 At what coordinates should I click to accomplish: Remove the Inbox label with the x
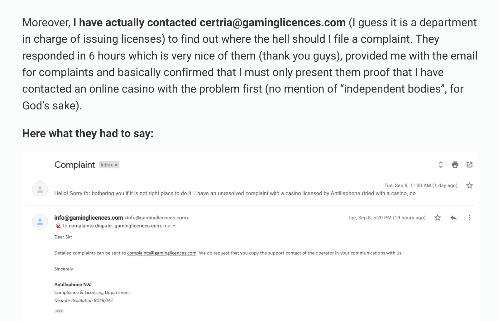coord(116,165)
